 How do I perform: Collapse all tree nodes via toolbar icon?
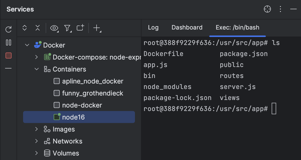click(37, 28)
